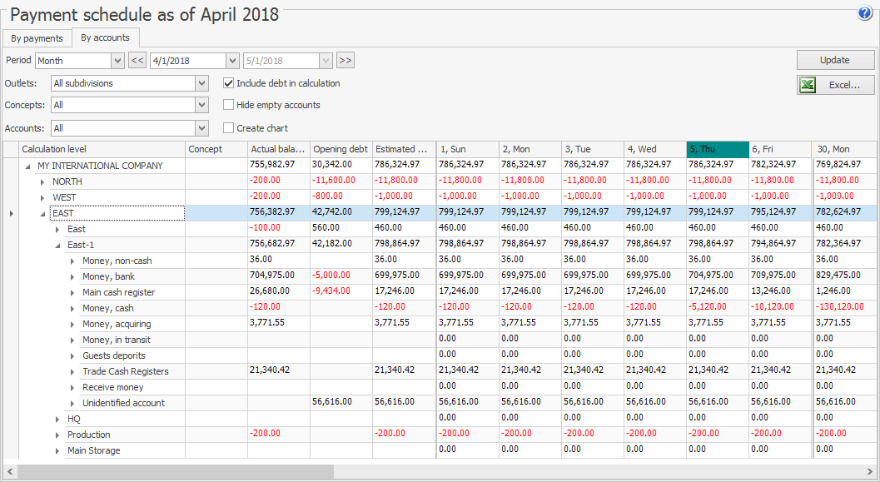880x482 pixels.
Task: Open the Period type dropdown
Action: pyautogui.click(x=117, y=61)
